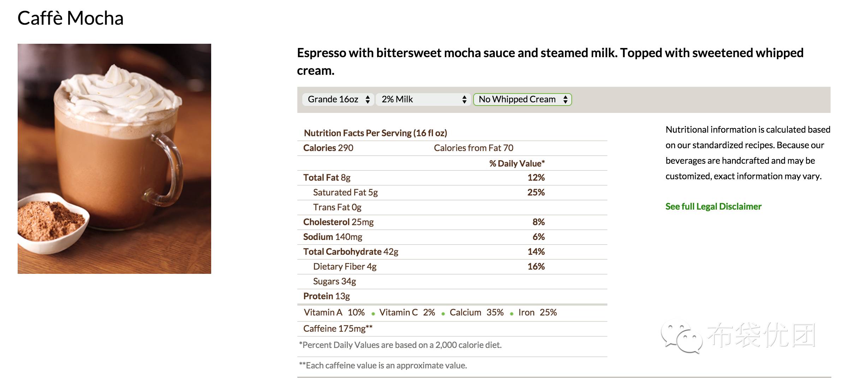Open the 2% Milk selection dropdown
This screenshot has width=844, height=379.
(x=423, y=100)
